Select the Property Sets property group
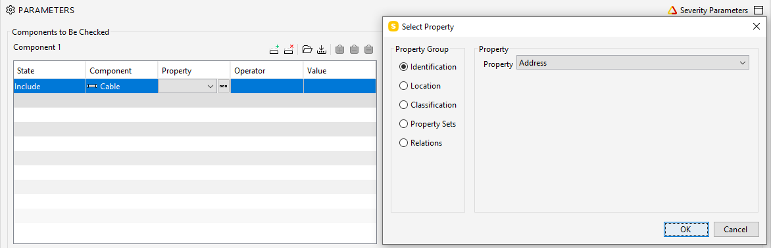Viewport: 771px width, 248px height. point(428,124)
